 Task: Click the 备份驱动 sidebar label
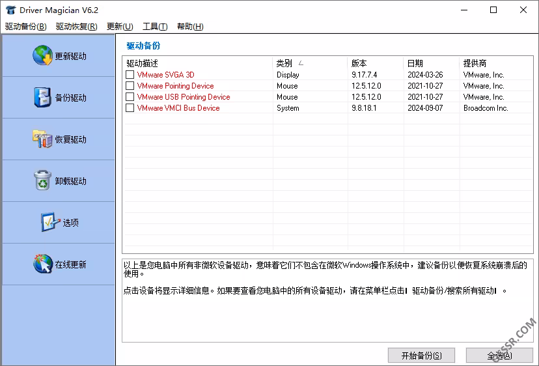[70, 98]
